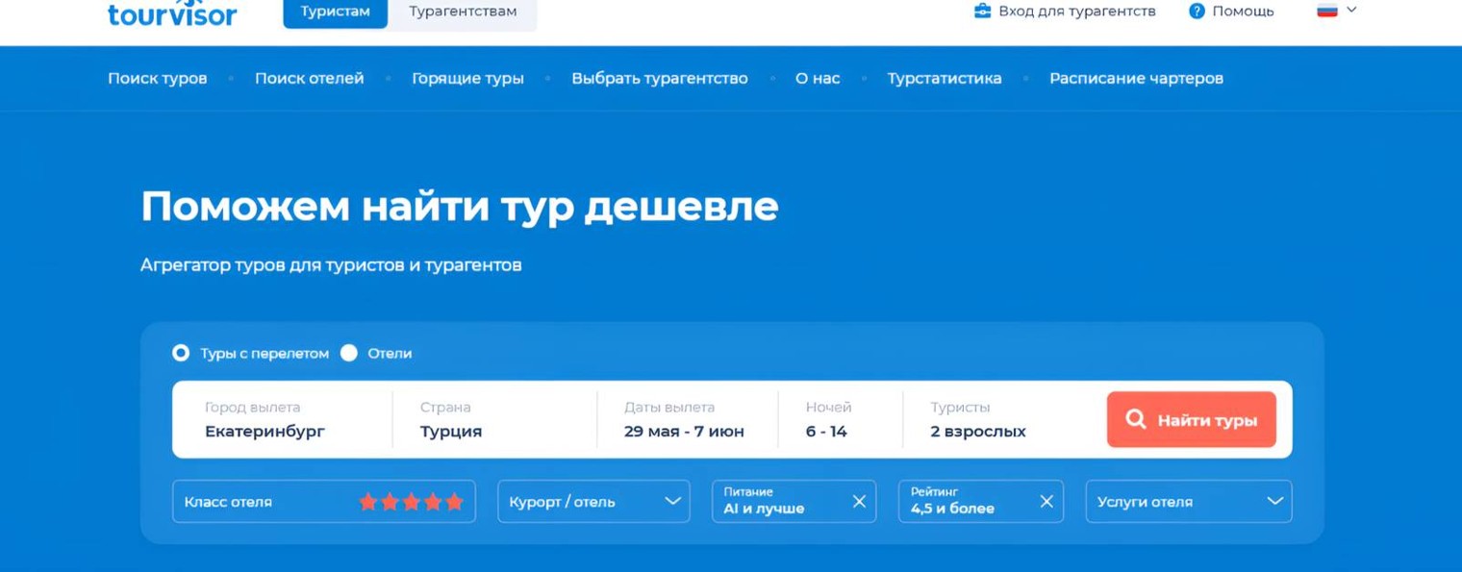Viewport: 1462px width, 572px height.
Task: Open Горящие туры menu item
Action: point(467,79)
